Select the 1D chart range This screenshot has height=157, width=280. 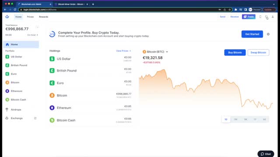(x=226, y=119)
